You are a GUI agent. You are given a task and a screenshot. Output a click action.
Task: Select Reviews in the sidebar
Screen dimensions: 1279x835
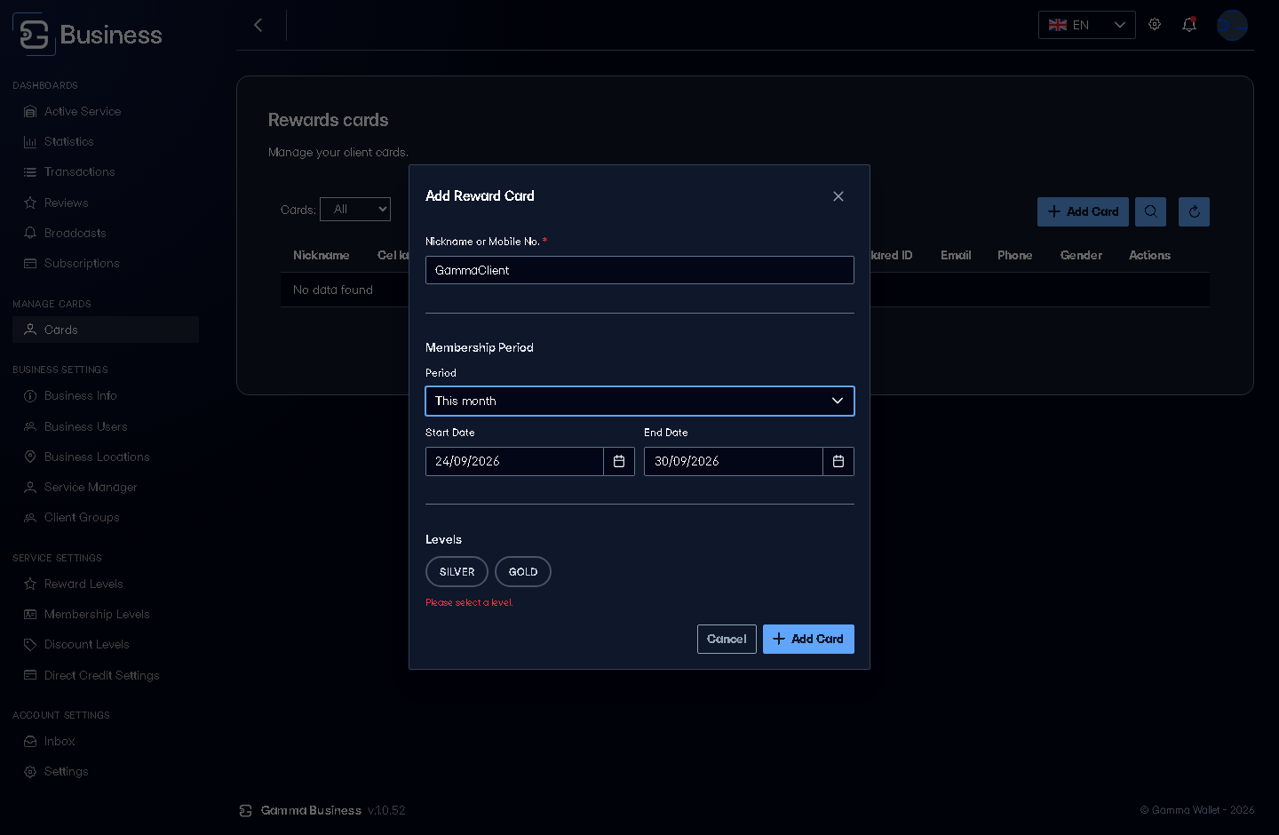106,203
